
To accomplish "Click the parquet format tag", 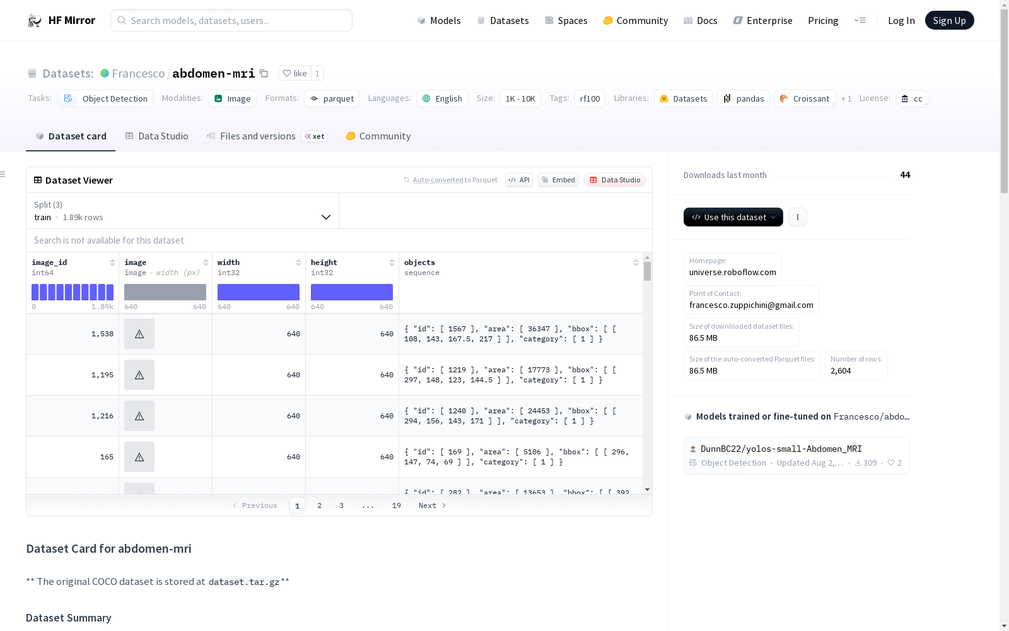I will click(x=332, y=98).
